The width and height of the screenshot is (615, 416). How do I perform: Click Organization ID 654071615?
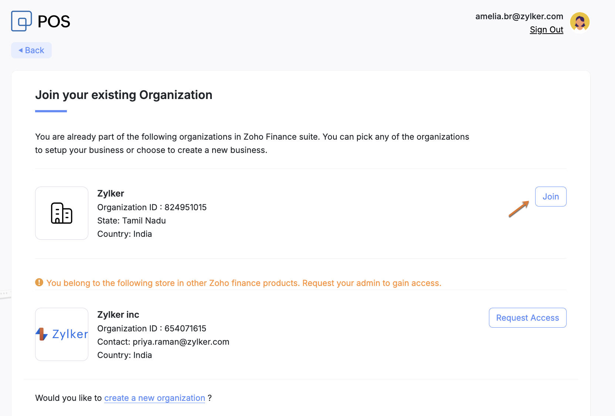pyautogui.click(x=152, y=328)
